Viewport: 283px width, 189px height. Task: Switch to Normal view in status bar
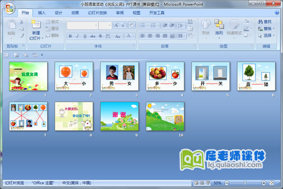click(196, 183)
